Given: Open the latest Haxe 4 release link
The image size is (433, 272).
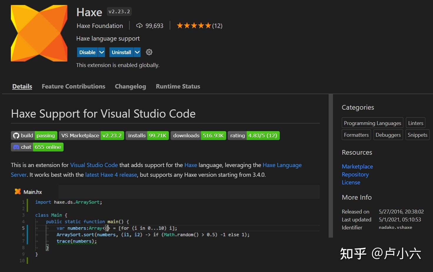Looking at the screenshot, I should click(x=111, y=175).
